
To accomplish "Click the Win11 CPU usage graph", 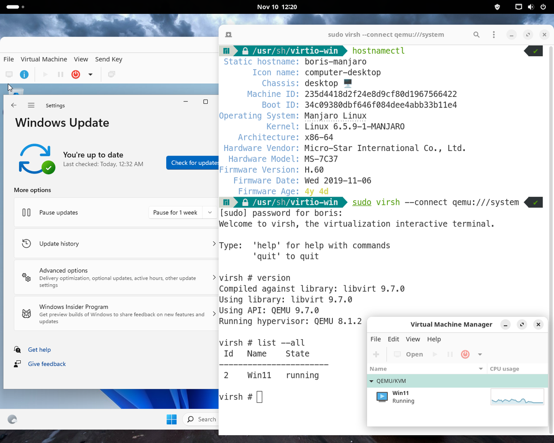I will (517, 397).
